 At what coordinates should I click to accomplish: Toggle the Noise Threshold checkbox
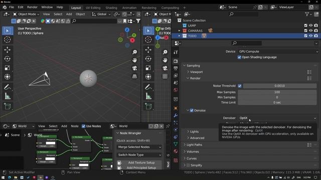click(240, 86)
